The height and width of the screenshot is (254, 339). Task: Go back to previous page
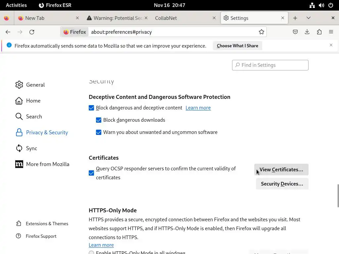(x=8, y=32)
